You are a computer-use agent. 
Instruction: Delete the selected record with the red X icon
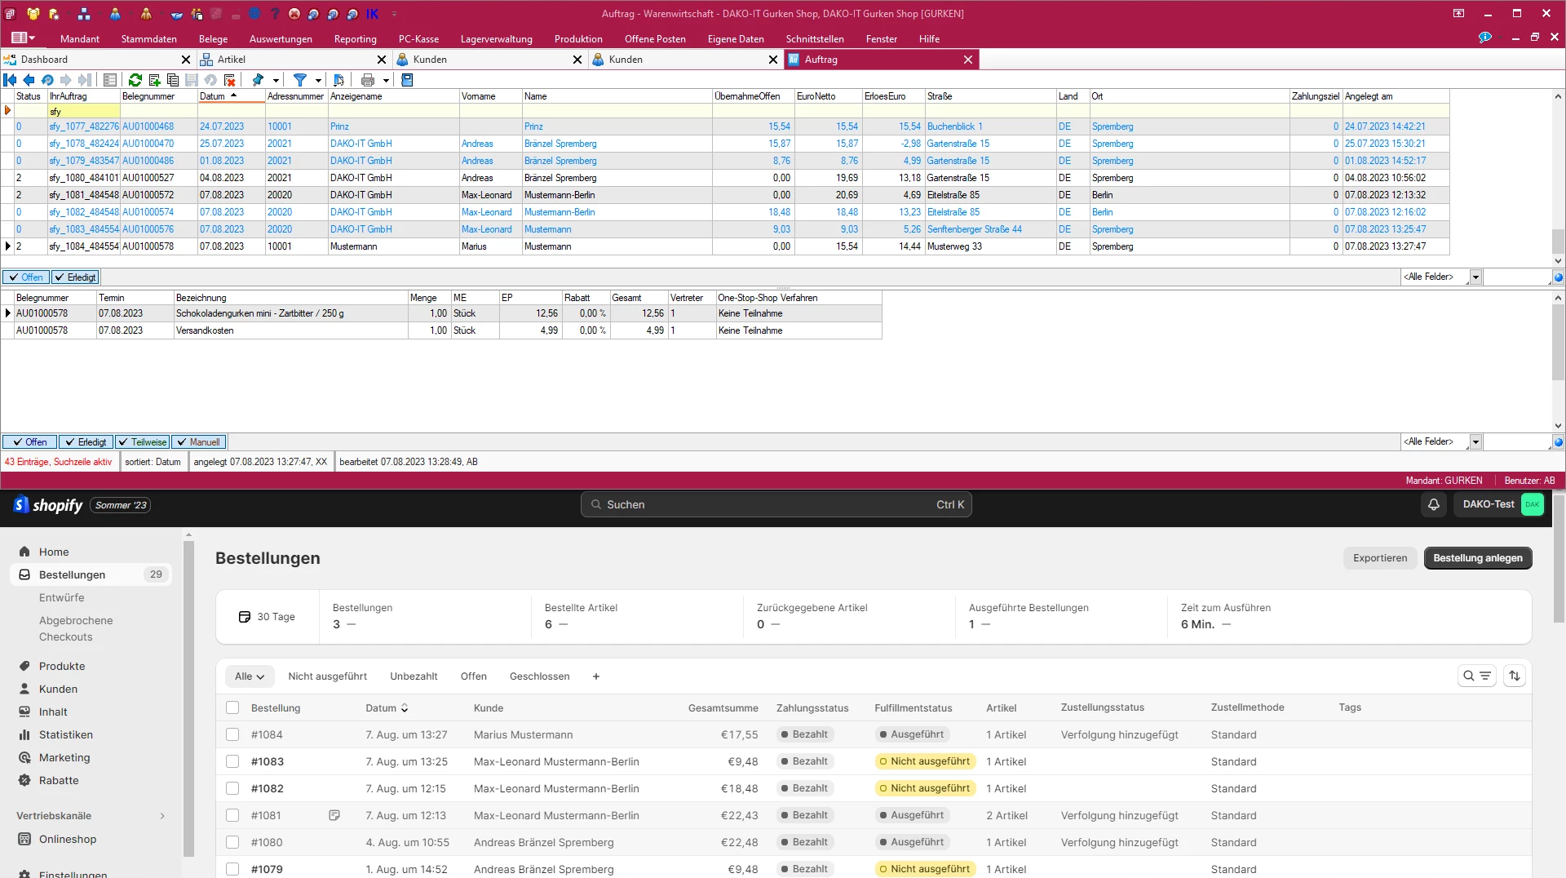click(230, 80)
